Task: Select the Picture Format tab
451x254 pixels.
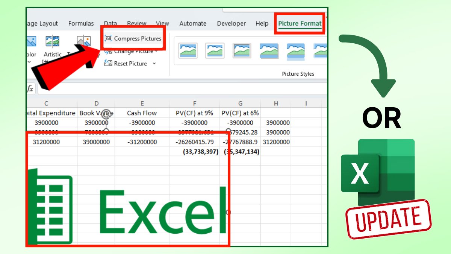Action: click(x=300, y=23)
